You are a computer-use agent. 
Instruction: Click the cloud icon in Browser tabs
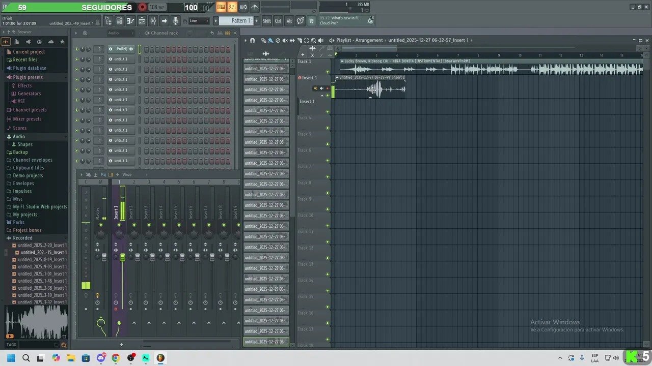pos(51,42)
